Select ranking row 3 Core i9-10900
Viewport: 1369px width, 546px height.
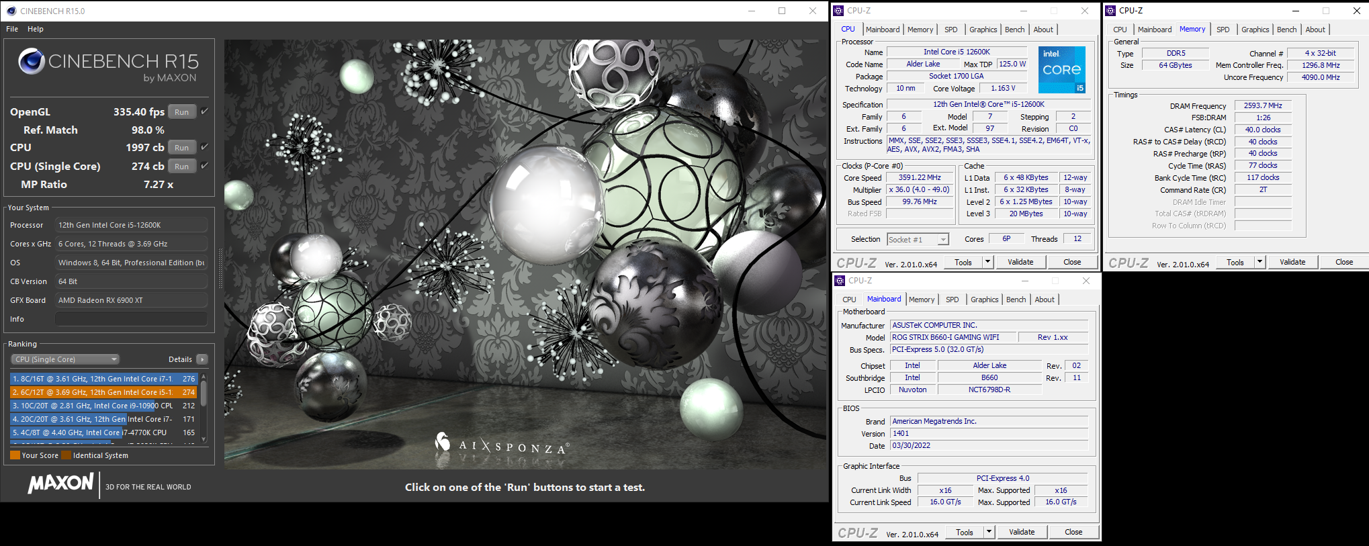(x=103, y=406)
